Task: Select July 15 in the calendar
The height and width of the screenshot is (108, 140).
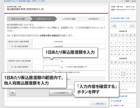Action: point(123,47)
